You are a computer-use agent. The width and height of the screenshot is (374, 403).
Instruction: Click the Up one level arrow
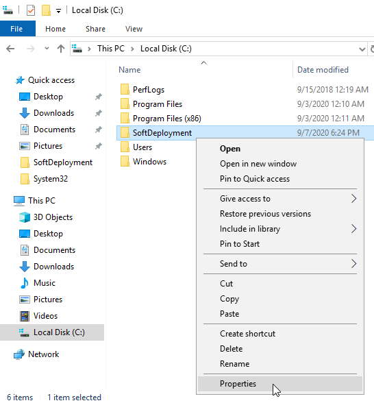coord(61,49)
